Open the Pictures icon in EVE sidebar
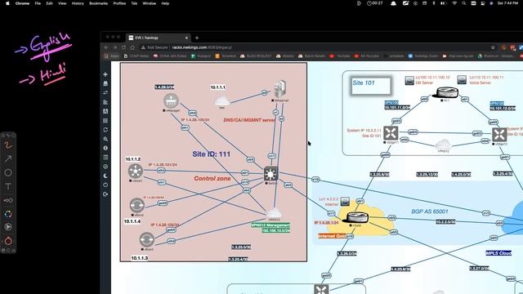Screen dimensions: 523x294 tap(105, 111)
